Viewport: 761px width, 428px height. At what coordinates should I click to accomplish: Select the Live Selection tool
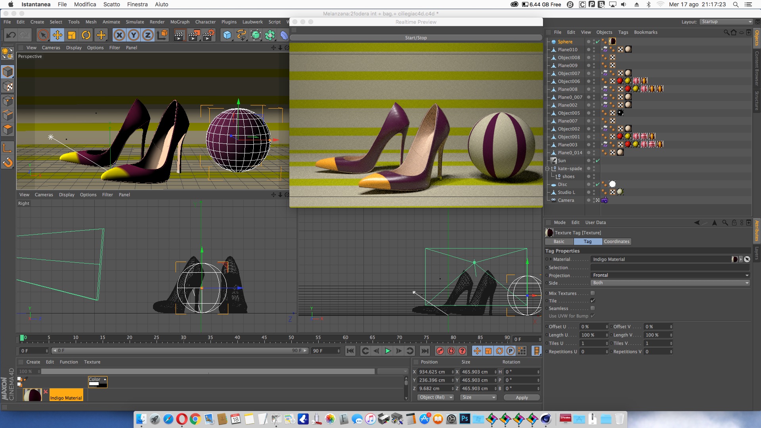click(43, 35)
